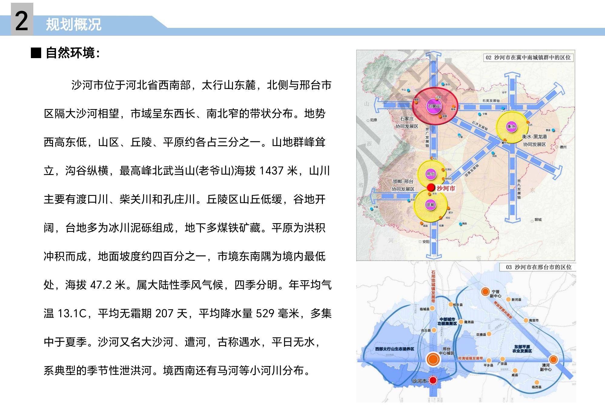Click the city label "阳泉" on upper map
The image size is (605, 419).
pyautogui.click(x=374, y=120)
